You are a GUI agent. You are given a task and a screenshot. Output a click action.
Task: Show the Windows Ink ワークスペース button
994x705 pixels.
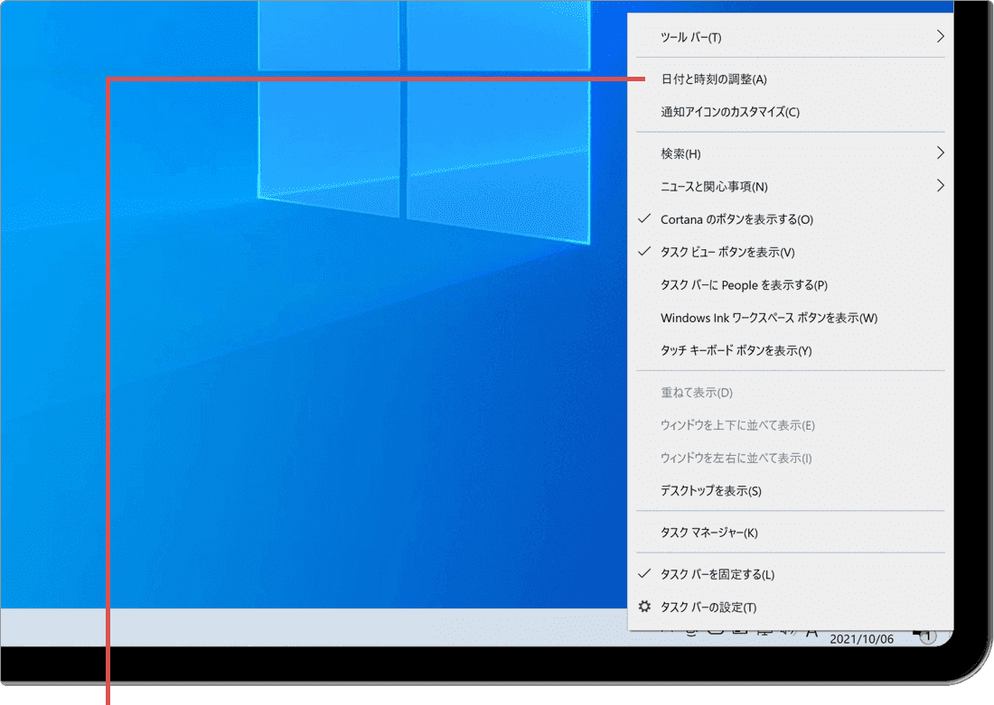768,318
